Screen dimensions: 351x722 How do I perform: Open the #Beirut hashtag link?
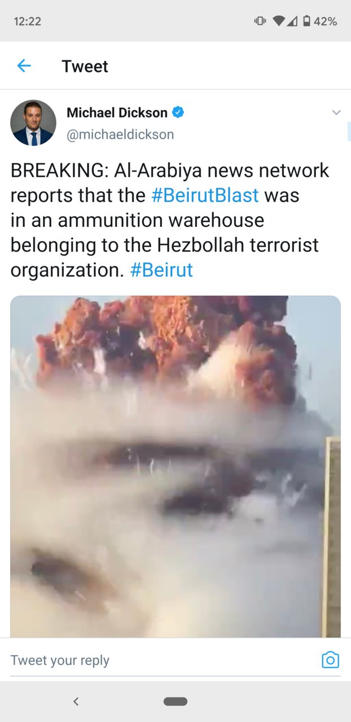click(161, 270)
